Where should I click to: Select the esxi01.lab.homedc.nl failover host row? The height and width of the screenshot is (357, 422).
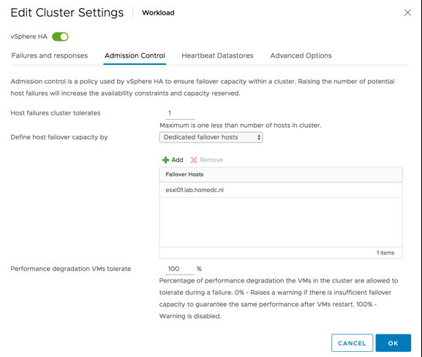(281, 191)
